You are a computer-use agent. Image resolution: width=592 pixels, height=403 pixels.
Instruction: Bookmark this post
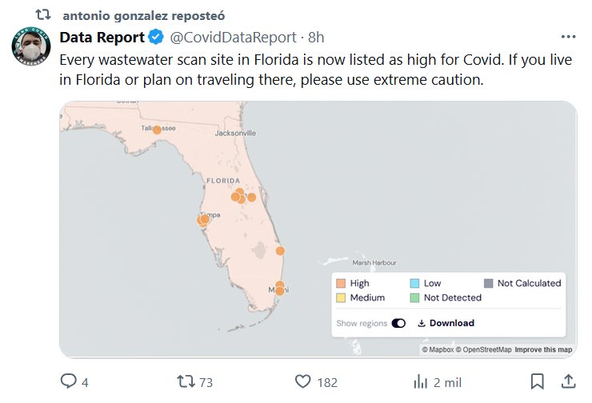click(x=538, y=381)
